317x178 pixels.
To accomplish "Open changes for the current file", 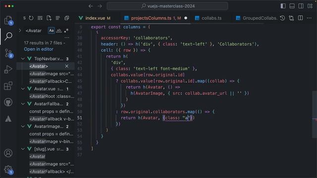I will 291,18.
